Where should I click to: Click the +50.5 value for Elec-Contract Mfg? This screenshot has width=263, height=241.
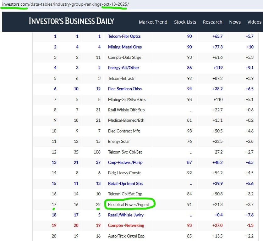click(217, 131)
